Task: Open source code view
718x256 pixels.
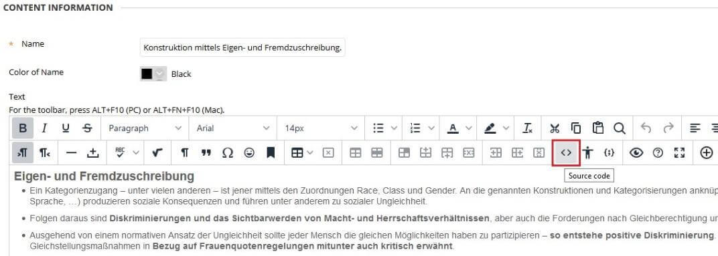Action: [x=566, y=153]
